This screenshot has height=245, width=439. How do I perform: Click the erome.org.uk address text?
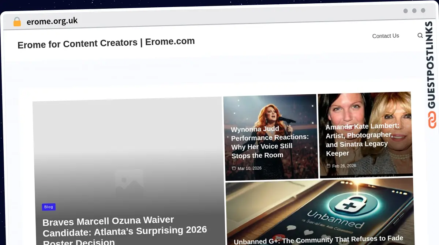click(x=52, y=21)
